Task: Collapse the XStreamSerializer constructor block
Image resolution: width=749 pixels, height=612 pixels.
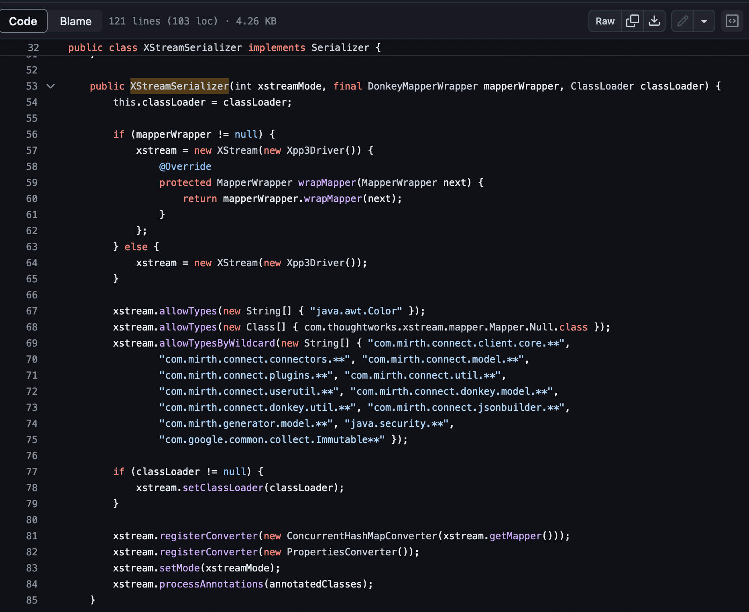Action: pos(51,86)
